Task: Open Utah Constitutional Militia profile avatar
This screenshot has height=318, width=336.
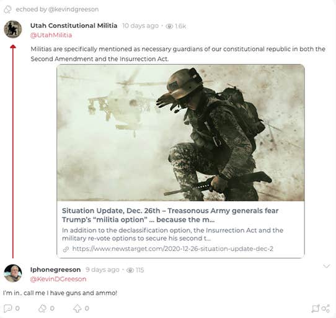Action: 13,29
